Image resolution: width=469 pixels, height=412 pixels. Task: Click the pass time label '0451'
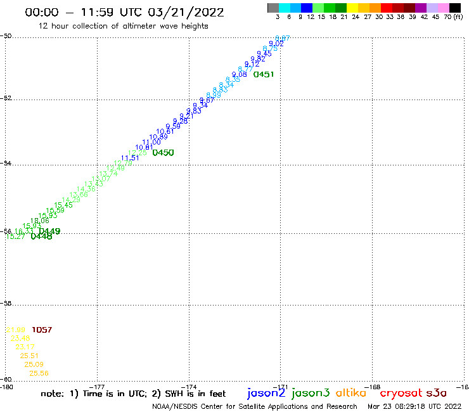click(x=264, y=74)
